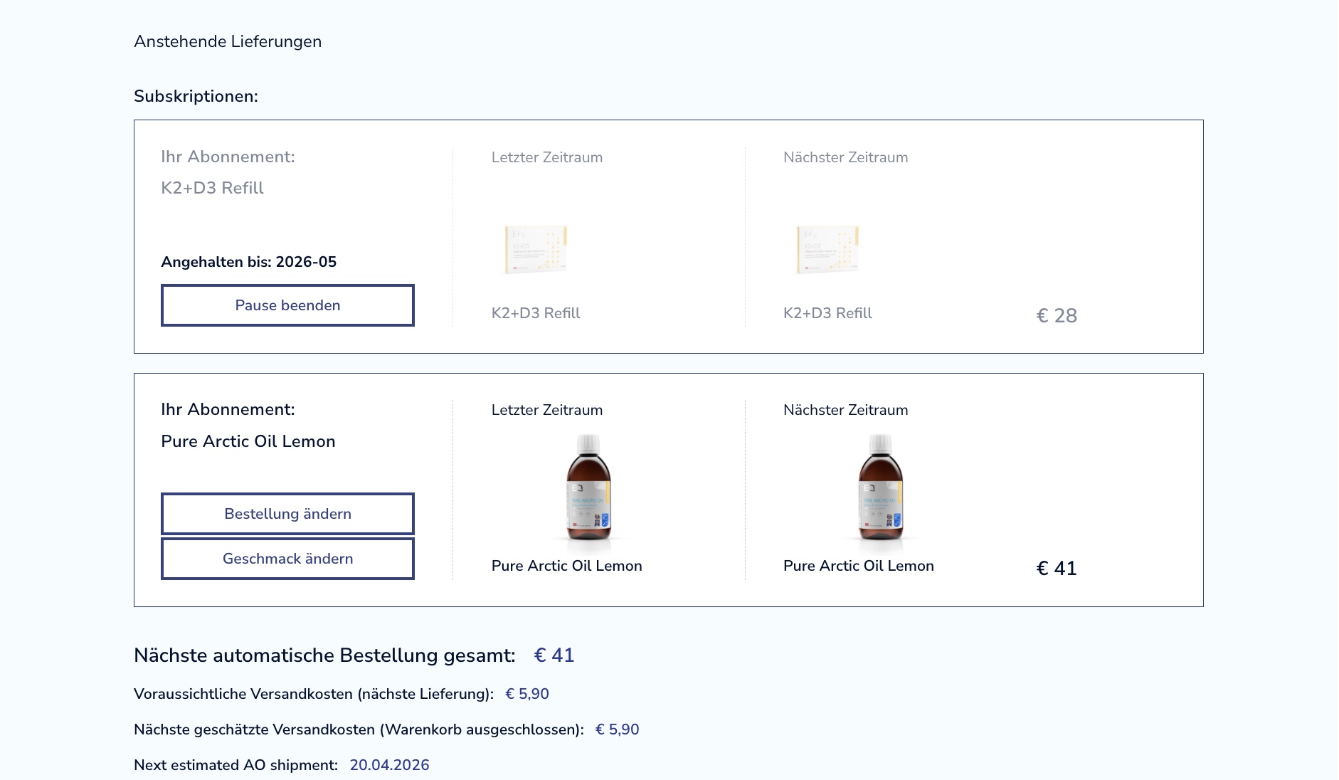The image size is (1339, 780).
Task: Click the Voraussichtliche Versandkosten € 5,90 value
Action: 527,694
